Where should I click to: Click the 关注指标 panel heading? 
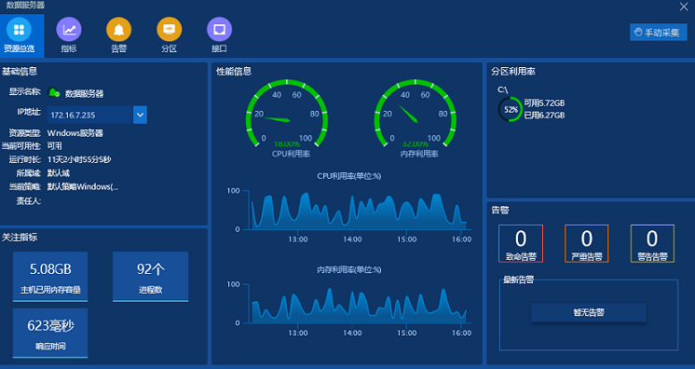point(20,238)
